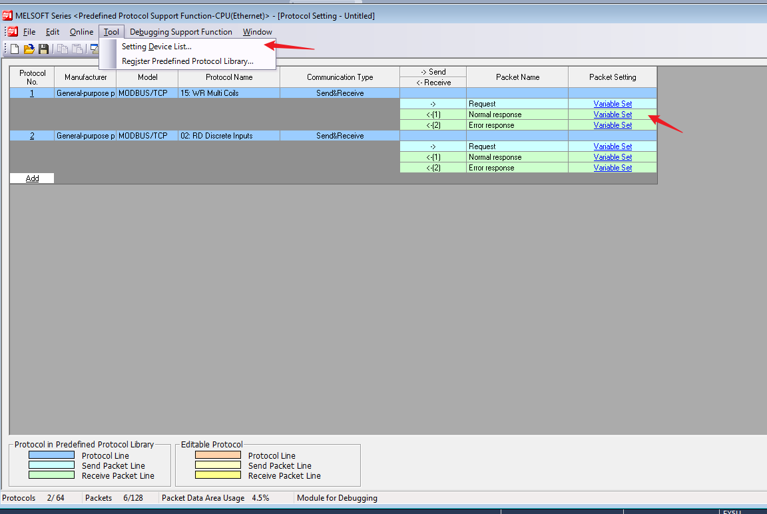Click protocol number 2 link
Image resolution: width=767 pixels, height=514 pixels.
(x=32, y=136)
